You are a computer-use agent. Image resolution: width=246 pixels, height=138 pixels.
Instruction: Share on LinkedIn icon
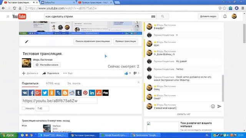(x=92, y=93)
